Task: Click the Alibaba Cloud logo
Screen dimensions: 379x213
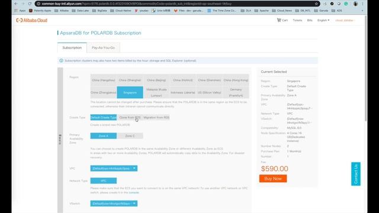Action: point(31,20)
